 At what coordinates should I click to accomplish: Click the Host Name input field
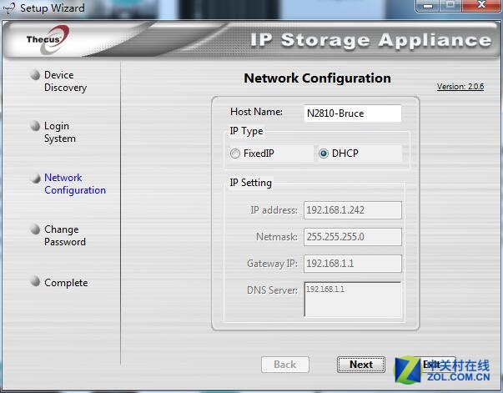tap(352, 113)
